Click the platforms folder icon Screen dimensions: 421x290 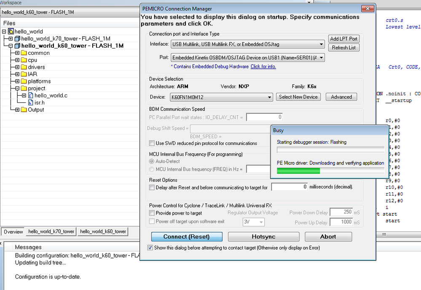click(x=24, y=81)
